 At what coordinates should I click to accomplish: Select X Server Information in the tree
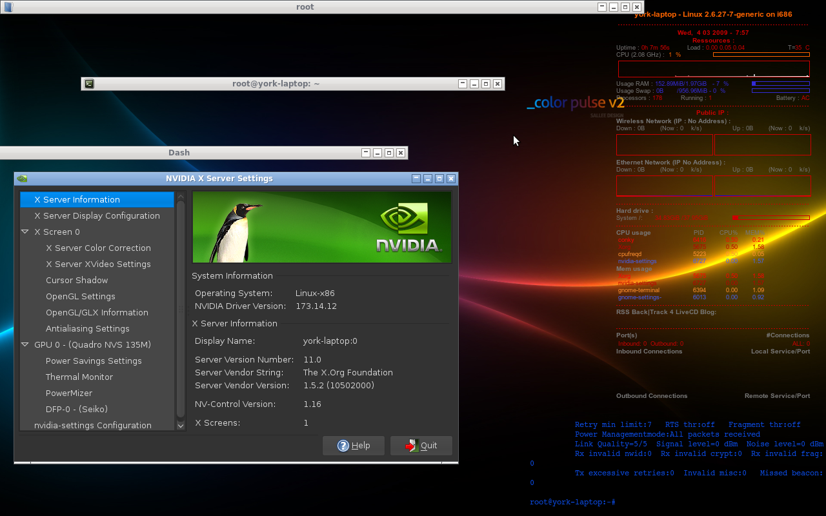click(x=97, y=199)
